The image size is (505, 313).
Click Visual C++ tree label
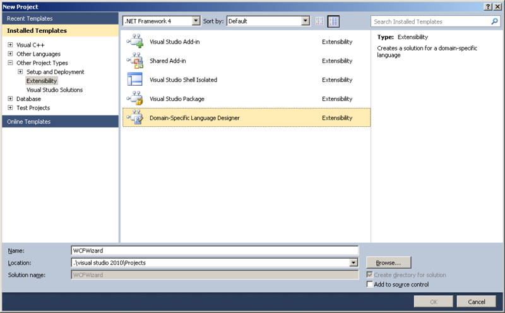pyautogui.click(x=30, y=45)
